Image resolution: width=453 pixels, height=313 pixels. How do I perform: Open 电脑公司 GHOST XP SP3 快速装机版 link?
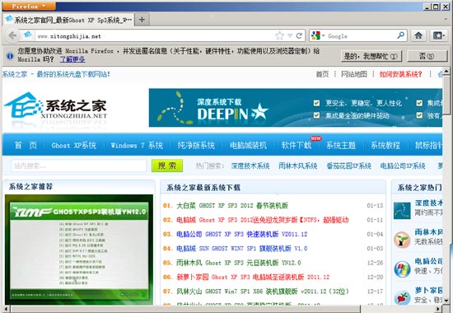pyautogui.click(x=242, y=234)
